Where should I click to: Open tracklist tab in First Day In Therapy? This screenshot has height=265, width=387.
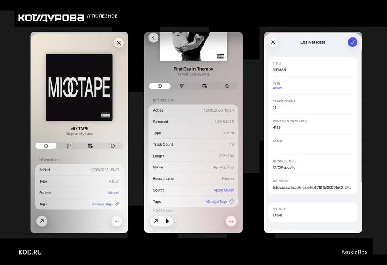click(204, 86)
